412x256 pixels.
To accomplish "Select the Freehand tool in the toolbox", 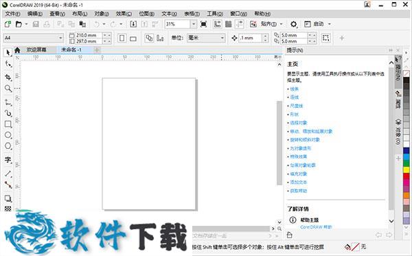I will [8, 102].
